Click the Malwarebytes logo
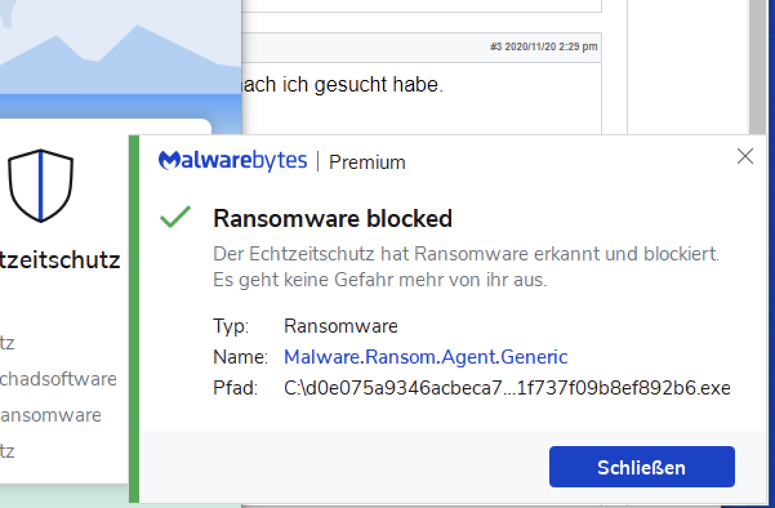Screen dimensions: 775x508 233,160
